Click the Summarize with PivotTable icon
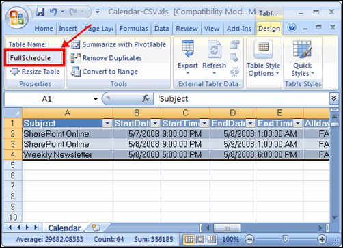This screenshot has height=248, width=343. click(x=75, y=44)
